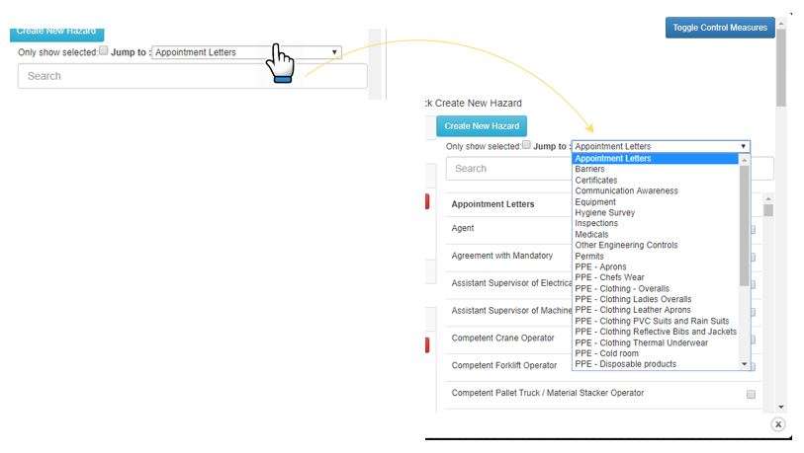Choose Communication Awareness option
Viewport: 804px width, 453px height.
click(626, 190)
